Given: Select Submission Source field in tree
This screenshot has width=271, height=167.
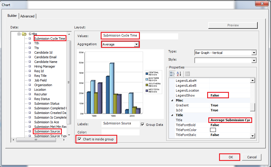Looking at the screenshot, I should (x=47, y=131).
